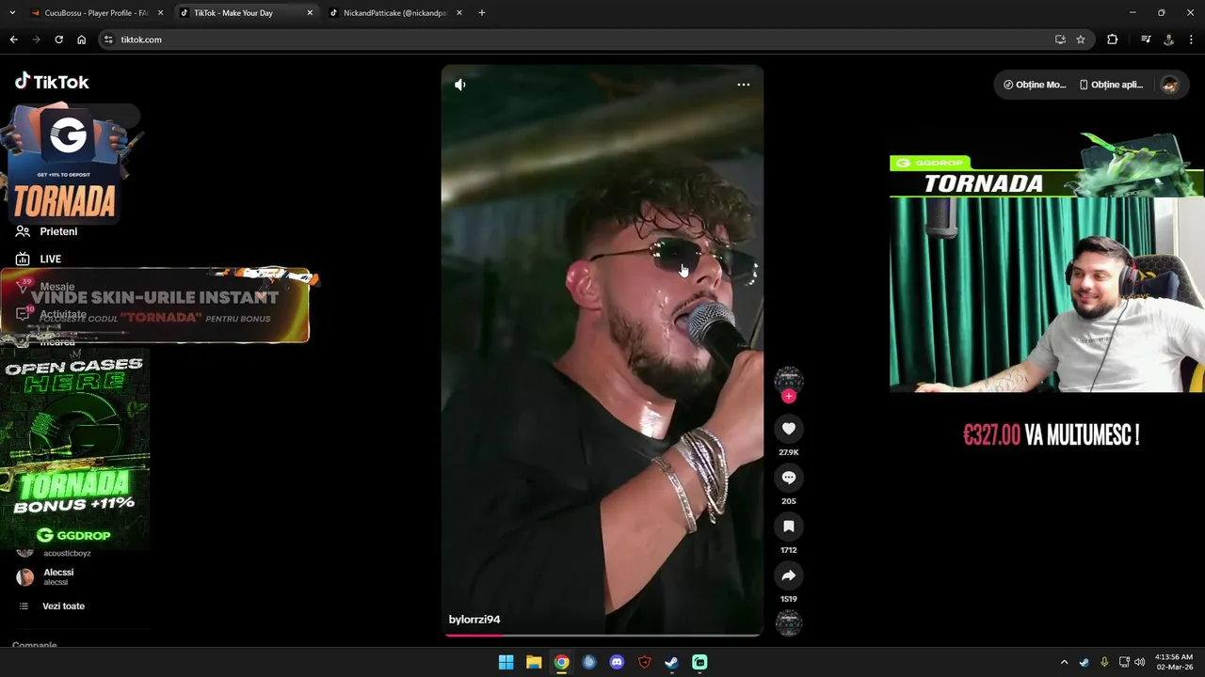This screenshot has width=1205, height=677.
Task: Click the Obține aplicația button
Action: pyautogui.click(x=1111, y=85)
